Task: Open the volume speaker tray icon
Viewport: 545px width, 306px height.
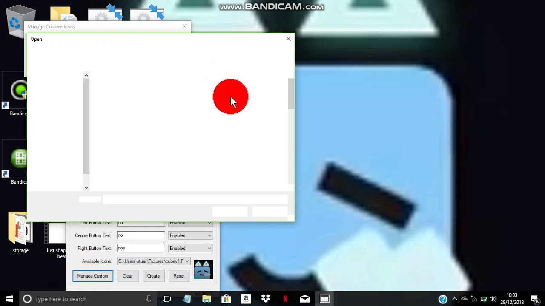Action: tap(493, 299)
